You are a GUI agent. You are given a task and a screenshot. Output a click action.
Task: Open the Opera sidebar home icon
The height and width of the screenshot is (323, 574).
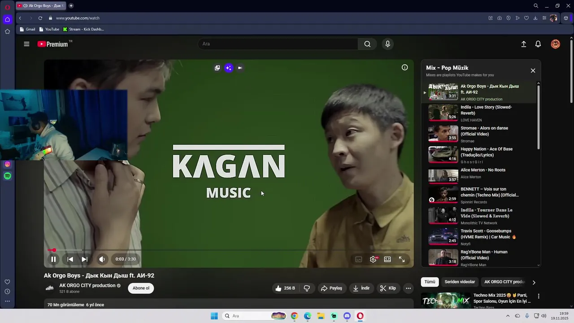click(7, 19)
